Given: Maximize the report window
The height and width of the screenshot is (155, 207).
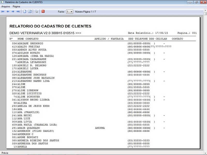Looking at the screenshot, I should pyautogui.click(x=196, y=2).
